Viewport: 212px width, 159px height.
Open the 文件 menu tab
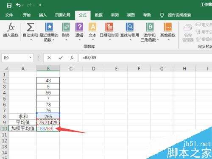(x=9, y=15)
